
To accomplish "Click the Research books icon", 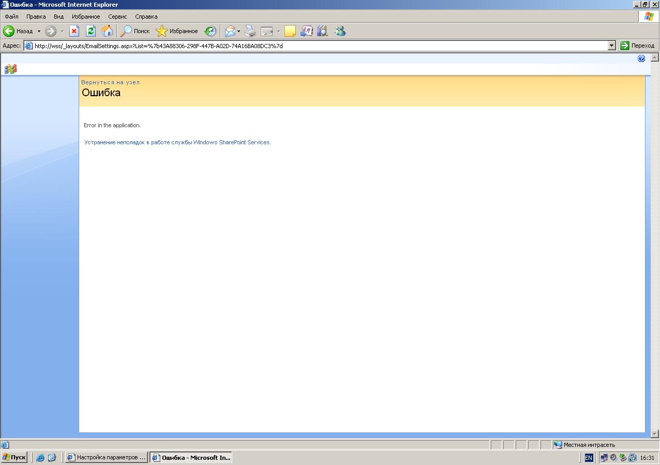I will 322,31.
